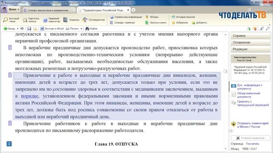Show История поисков
This screenshot has height=153, width=273.
tap(183, 17)
